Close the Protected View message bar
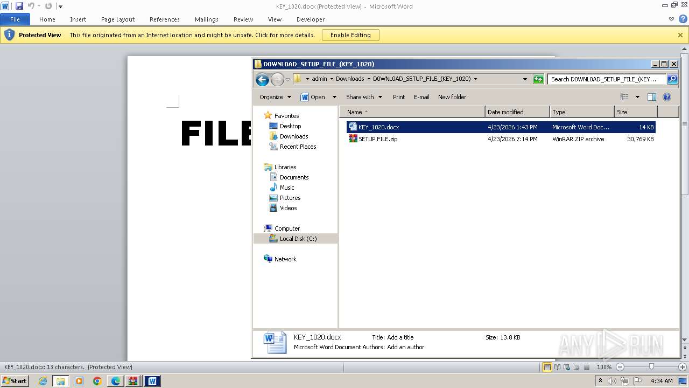Screen dimensions: 689x388 (680, 35)
